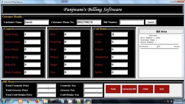Screen dimensions: 185x104
Task: Click the Action Center flag tray icon
Action: pyautogui.click(x=168, y=101)
